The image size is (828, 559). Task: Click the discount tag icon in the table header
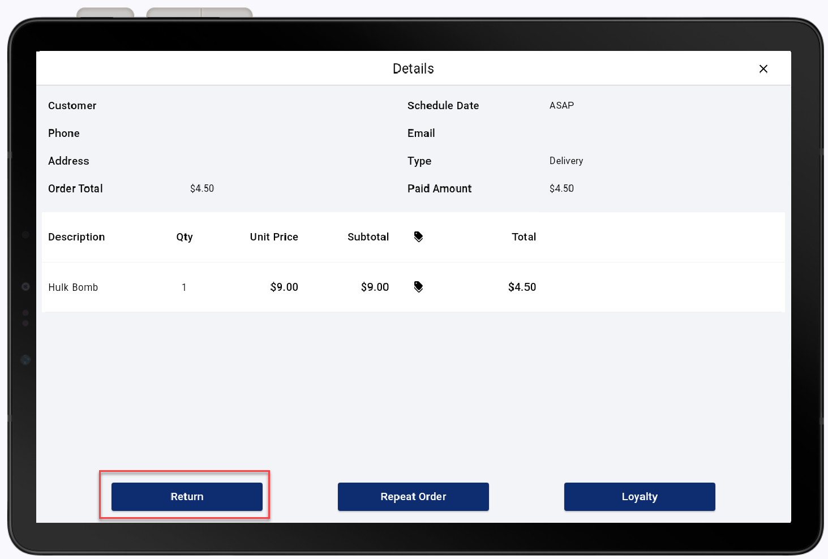click(x=418, y=236)
